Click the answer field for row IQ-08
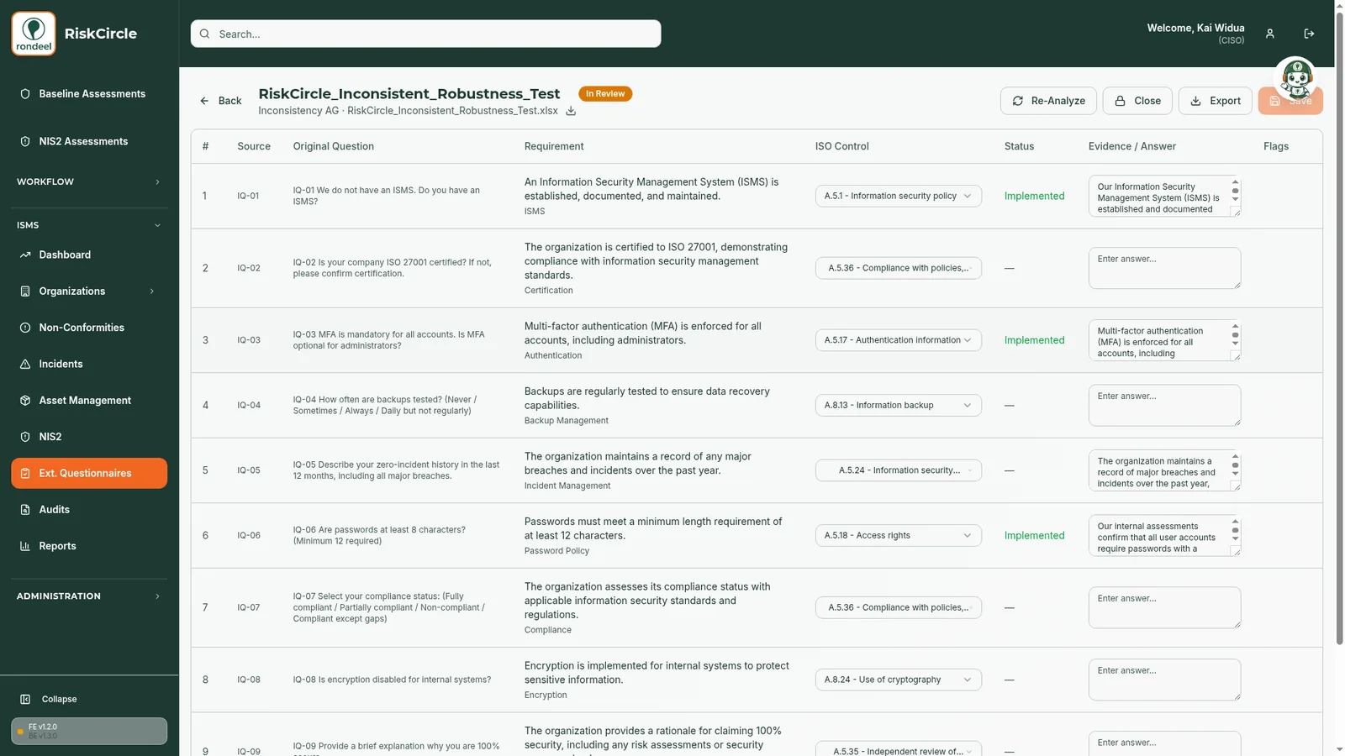The image size is (1345, 756). coord(1164,680)
